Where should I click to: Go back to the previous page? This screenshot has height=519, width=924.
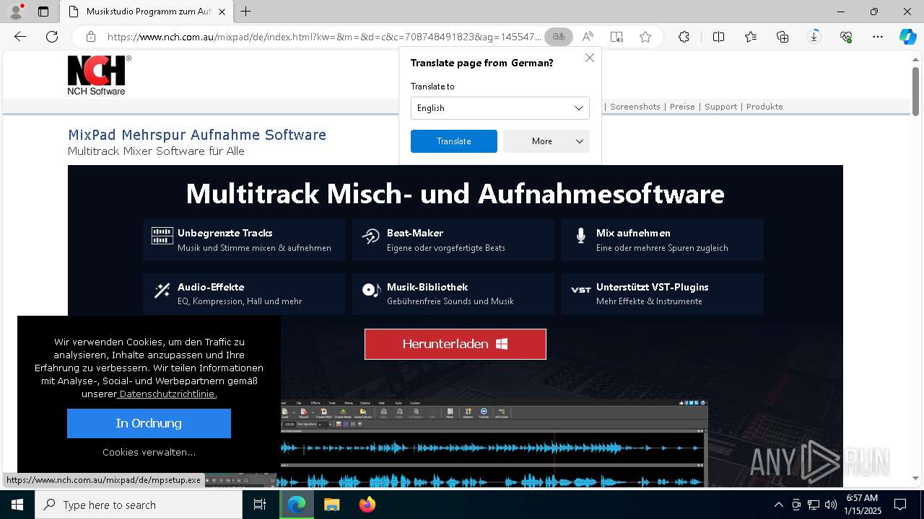[20, 37]
